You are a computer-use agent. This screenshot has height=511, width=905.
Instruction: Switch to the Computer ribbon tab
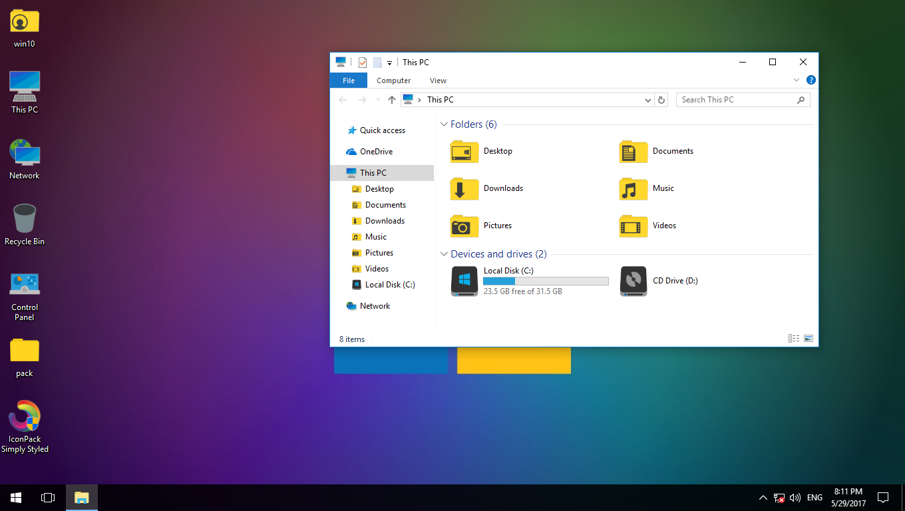pos(393,80)
